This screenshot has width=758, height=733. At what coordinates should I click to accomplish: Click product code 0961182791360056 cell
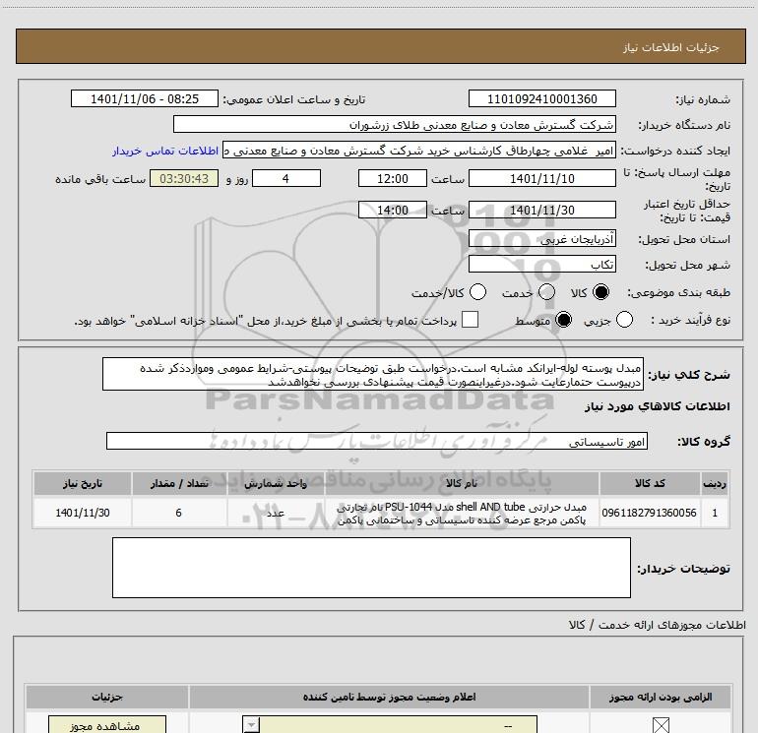click(x=650, y=513)
